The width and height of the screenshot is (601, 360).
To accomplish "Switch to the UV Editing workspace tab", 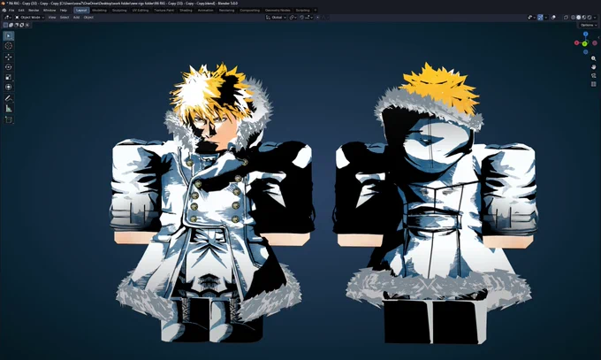I will click(x=141, y=11).
